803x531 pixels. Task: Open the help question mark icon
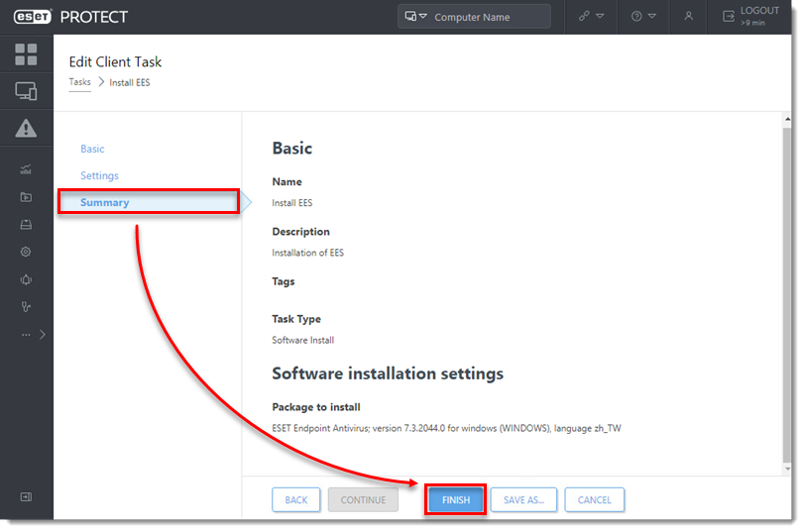(x=636, y=17)
